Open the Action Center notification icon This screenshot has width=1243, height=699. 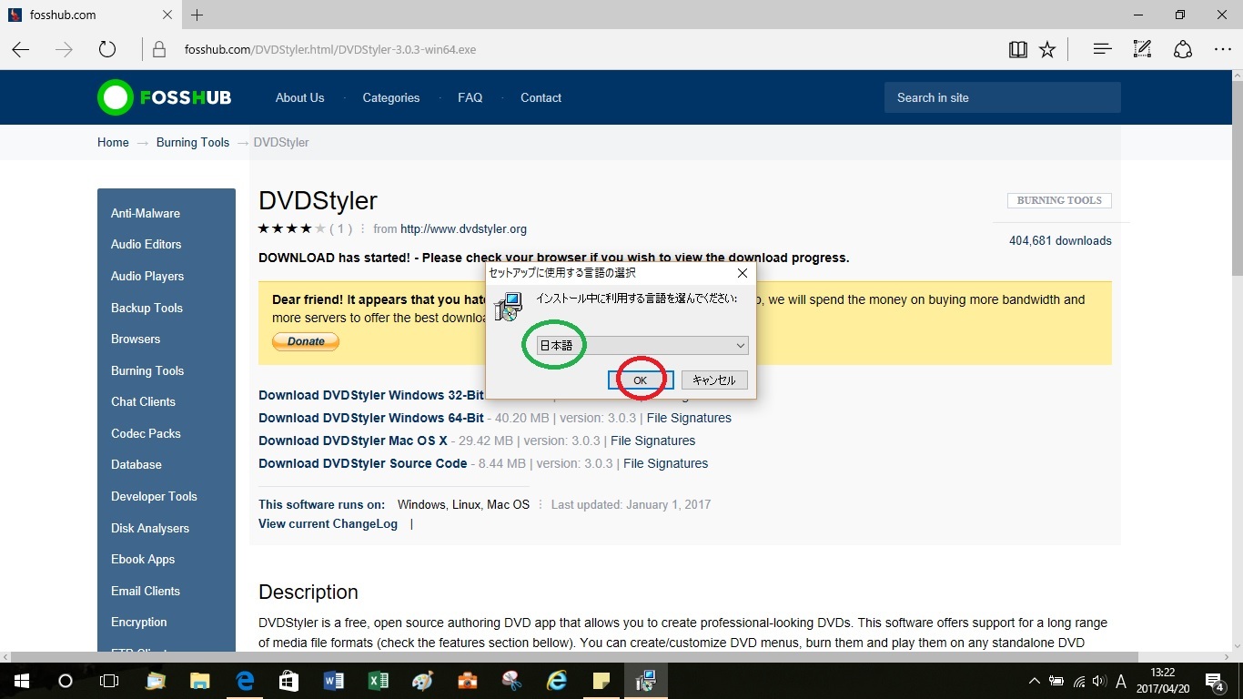1215,681
